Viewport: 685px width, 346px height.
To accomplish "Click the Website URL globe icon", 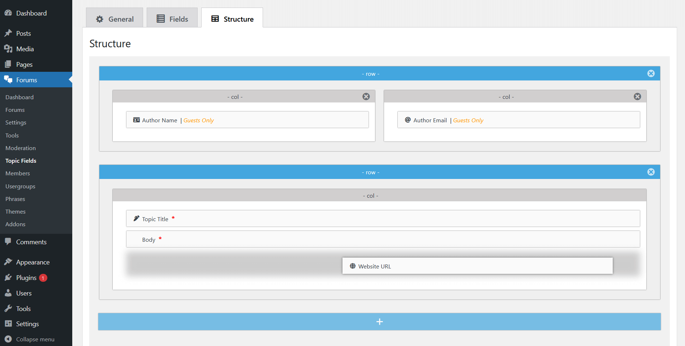I will (353, 266).
